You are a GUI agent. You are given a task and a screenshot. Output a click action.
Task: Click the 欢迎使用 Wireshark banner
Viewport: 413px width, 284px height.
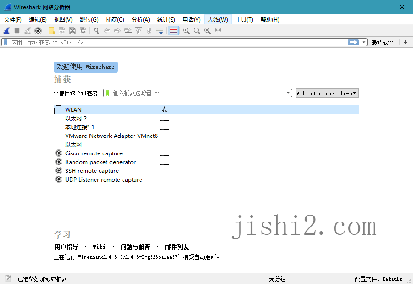pyautogui.click(x=86, y=67)
